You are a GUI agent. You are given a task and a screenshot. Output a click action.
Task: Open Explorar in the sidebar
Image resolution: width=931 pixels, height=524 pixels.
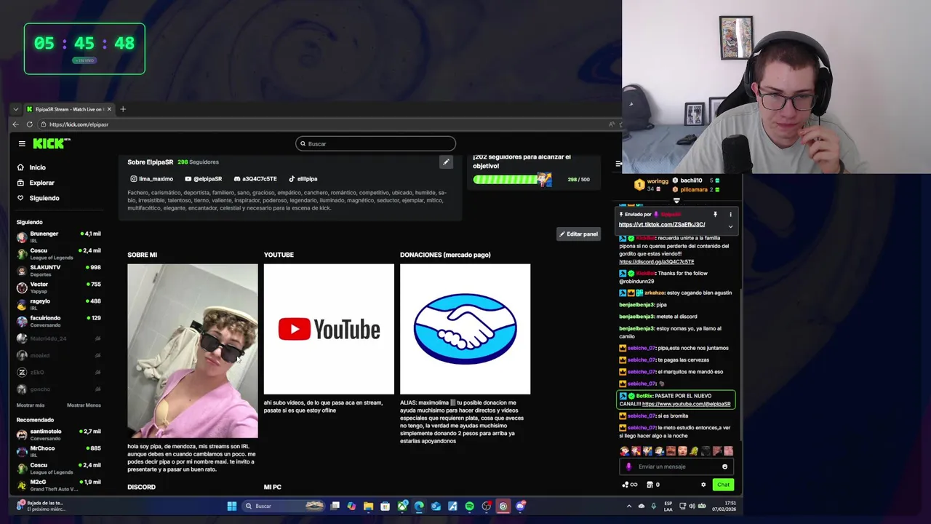[36, 183]
